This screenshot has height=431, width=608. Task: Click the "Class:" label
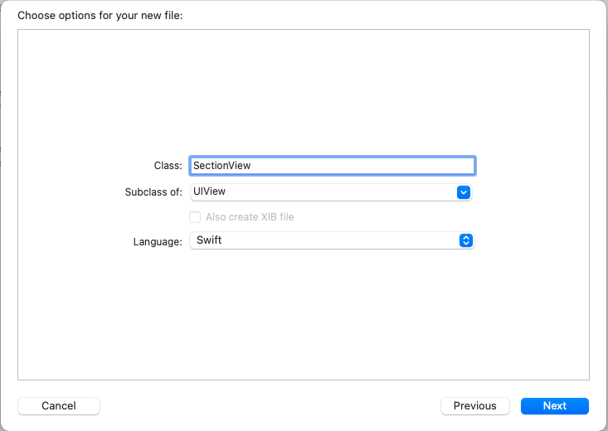click(x=168, y=166)
